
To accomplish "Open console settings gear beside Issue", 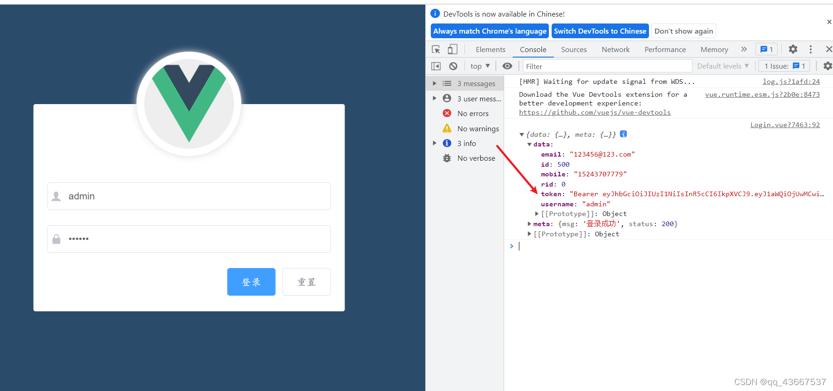I will pyautogui.click(x=827, y=66).
